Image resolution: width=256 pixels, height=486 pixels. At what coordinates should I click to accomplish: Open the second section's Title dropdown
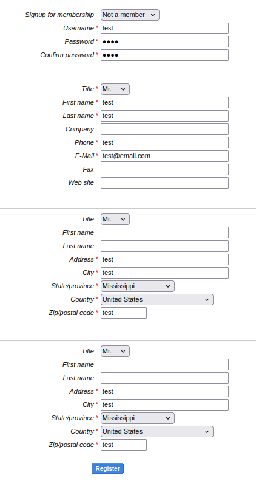(x=115, y=219)
